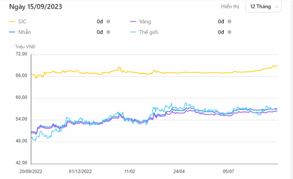The image size is (293, 179).
Task: Click the info icon beside Vàng price
Action: pos(230,21)
